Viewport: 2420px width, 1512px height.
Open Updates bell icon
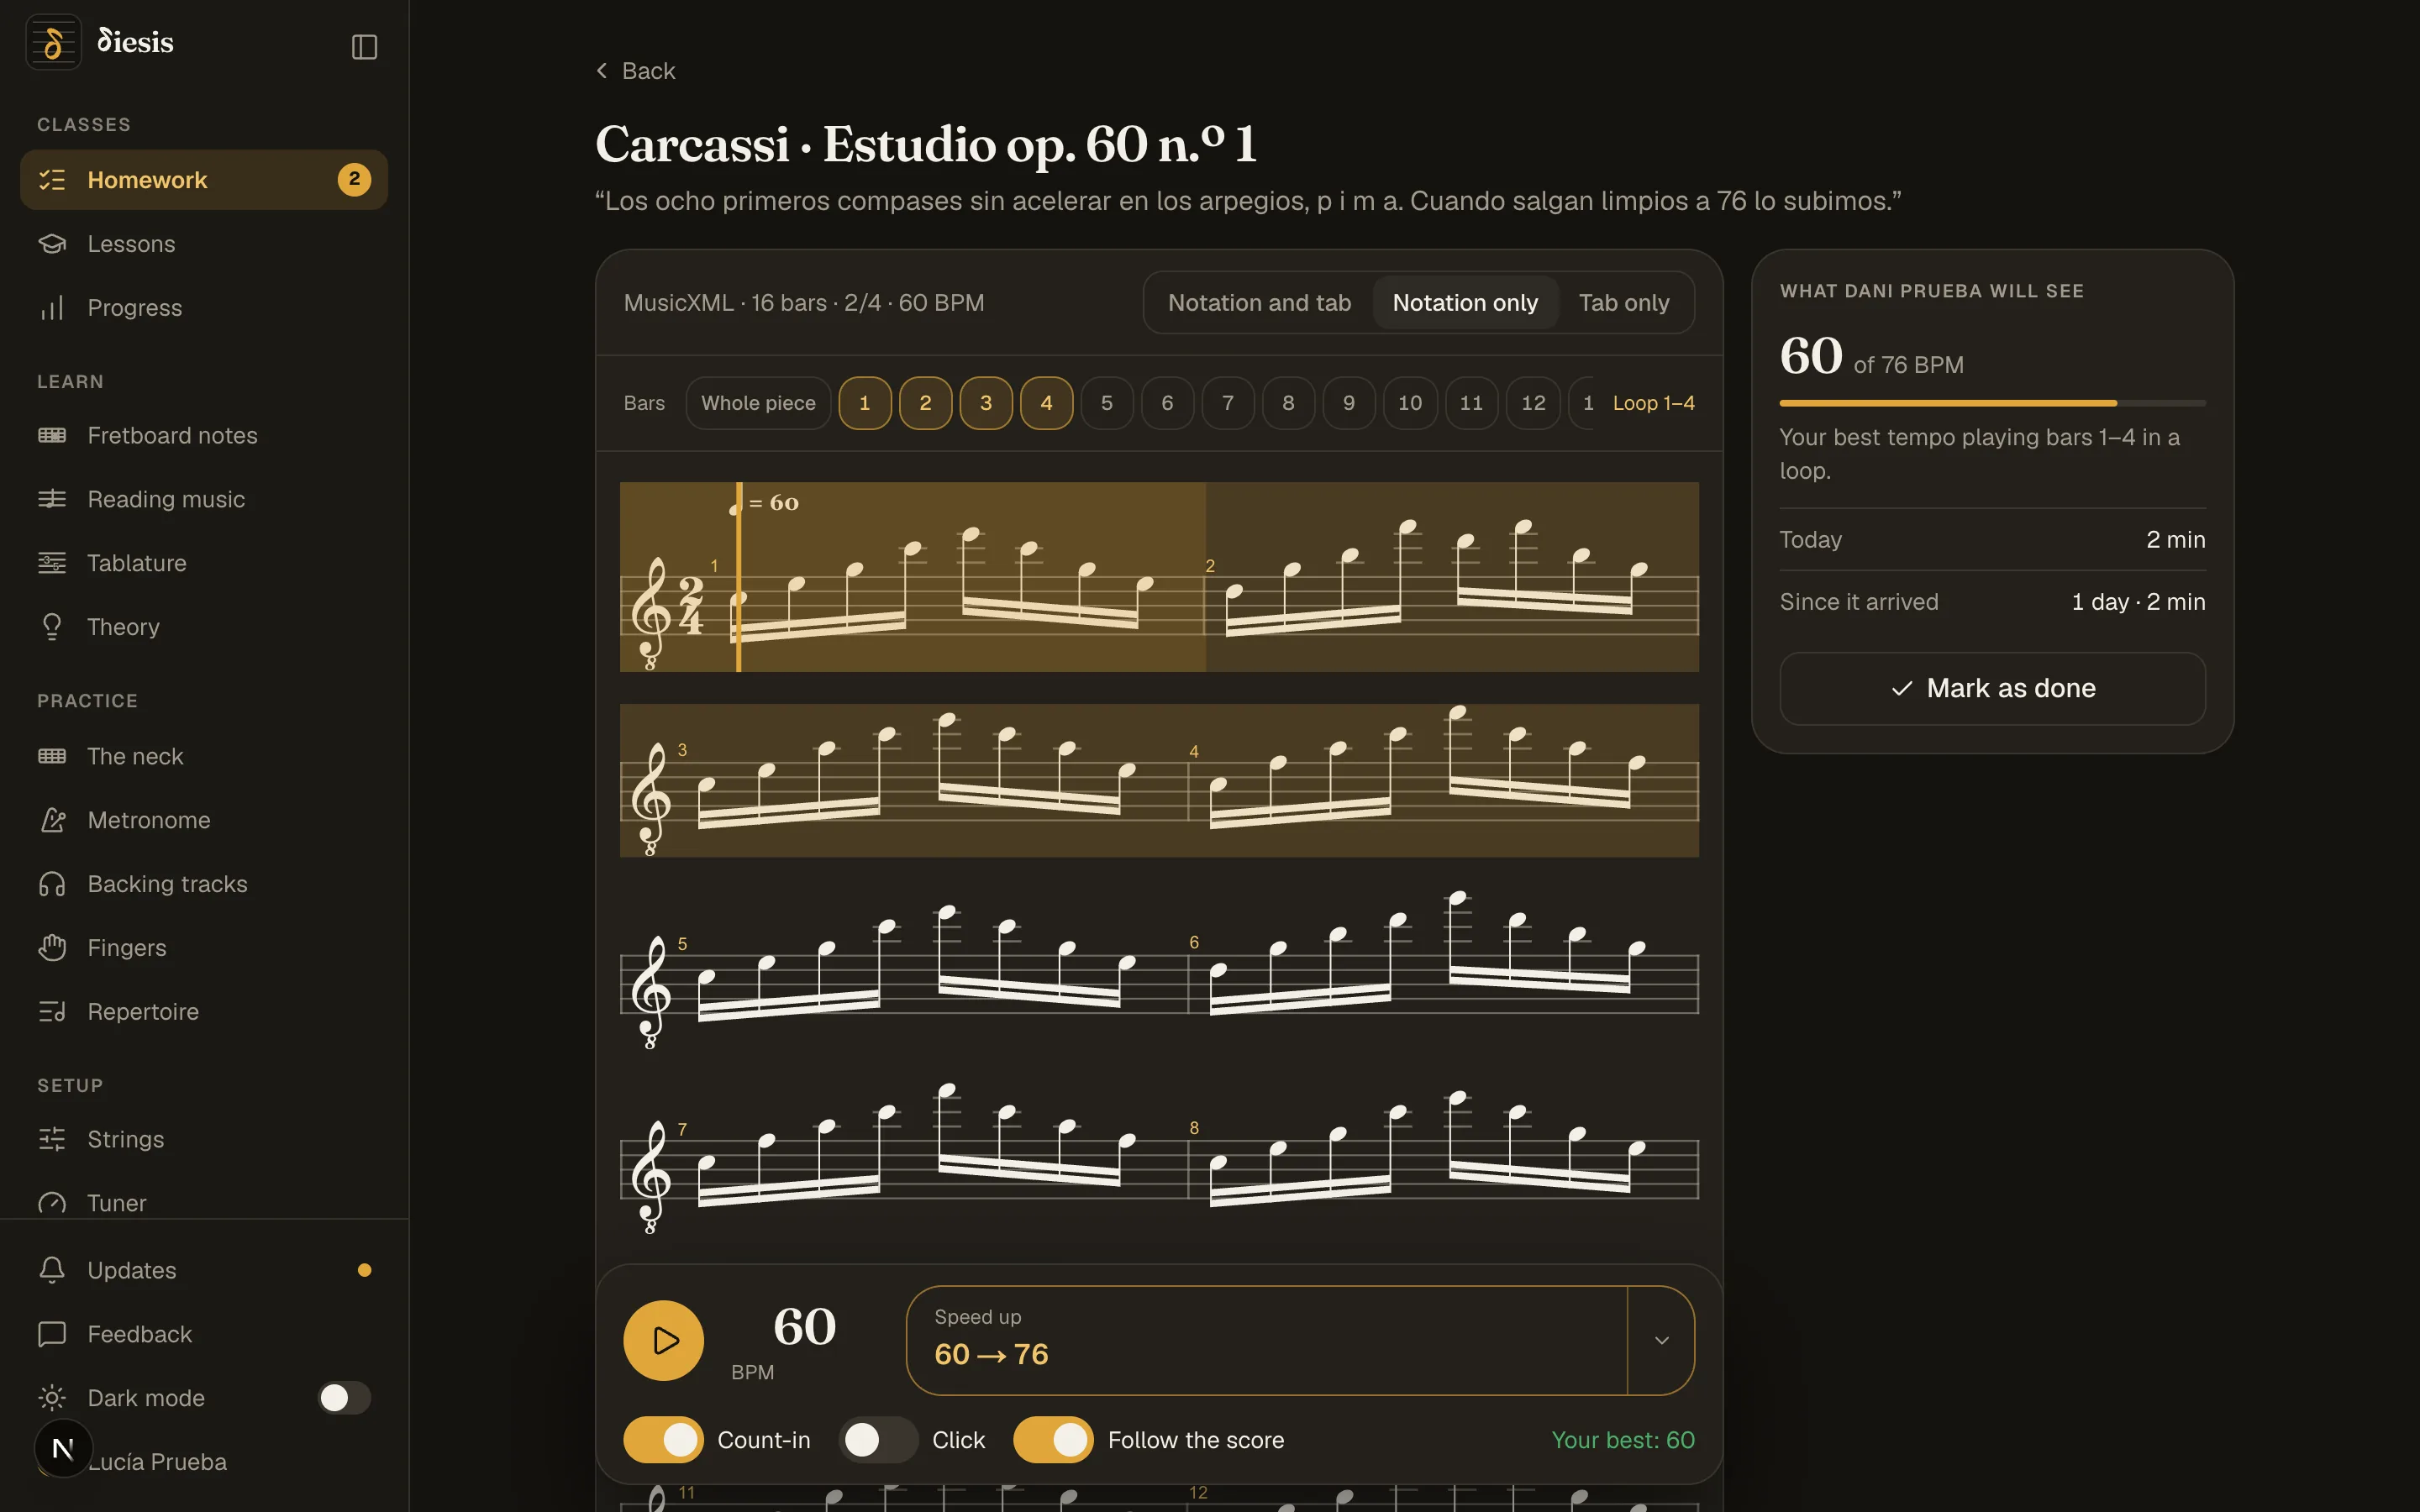coord(52,1270)
